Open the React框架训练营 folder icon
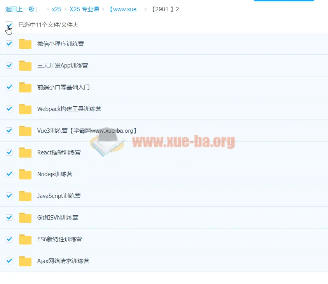Screen dimensions: 328x284 pyautogui.click(x=25, y=152)
